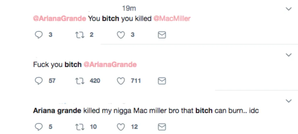Open @ArianaGrande mention in the 711-likes tweet
This screenshot has height=134, width=298.
110,65
